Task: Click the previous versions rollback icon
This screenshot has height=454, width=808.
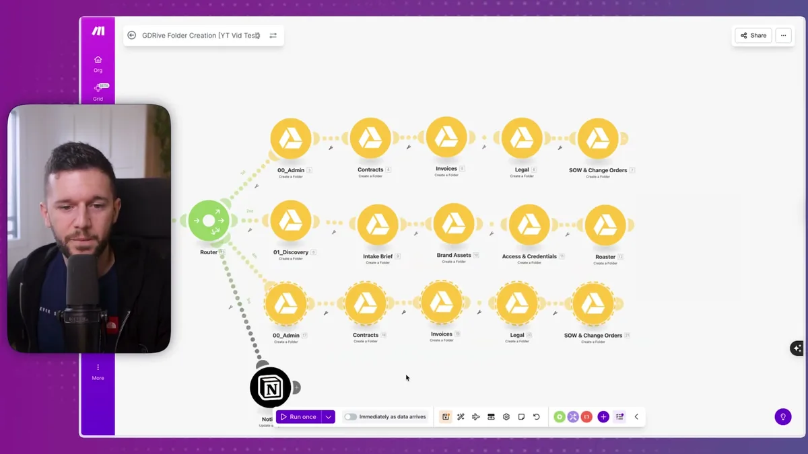Action: (537, 416)
